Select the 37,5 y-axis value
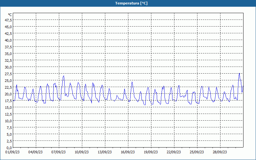This screenshot has width=256, height=160. click(x=8, y=47)
